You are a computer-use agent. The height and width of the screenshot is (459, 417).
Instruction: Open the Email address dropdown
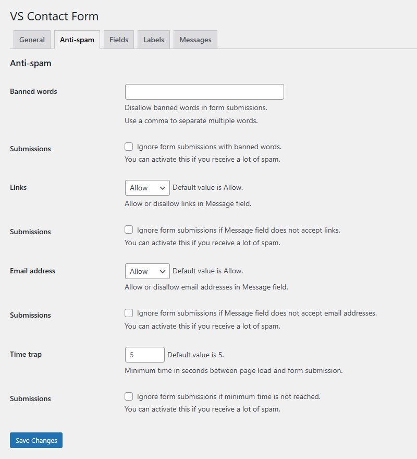[x=147, y=271]
